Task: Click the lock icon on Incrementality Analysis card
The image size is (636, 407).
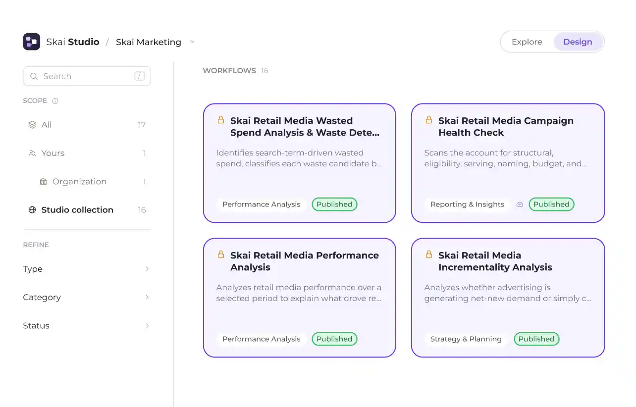Action: pyautogui.click(x=429, y=254)
